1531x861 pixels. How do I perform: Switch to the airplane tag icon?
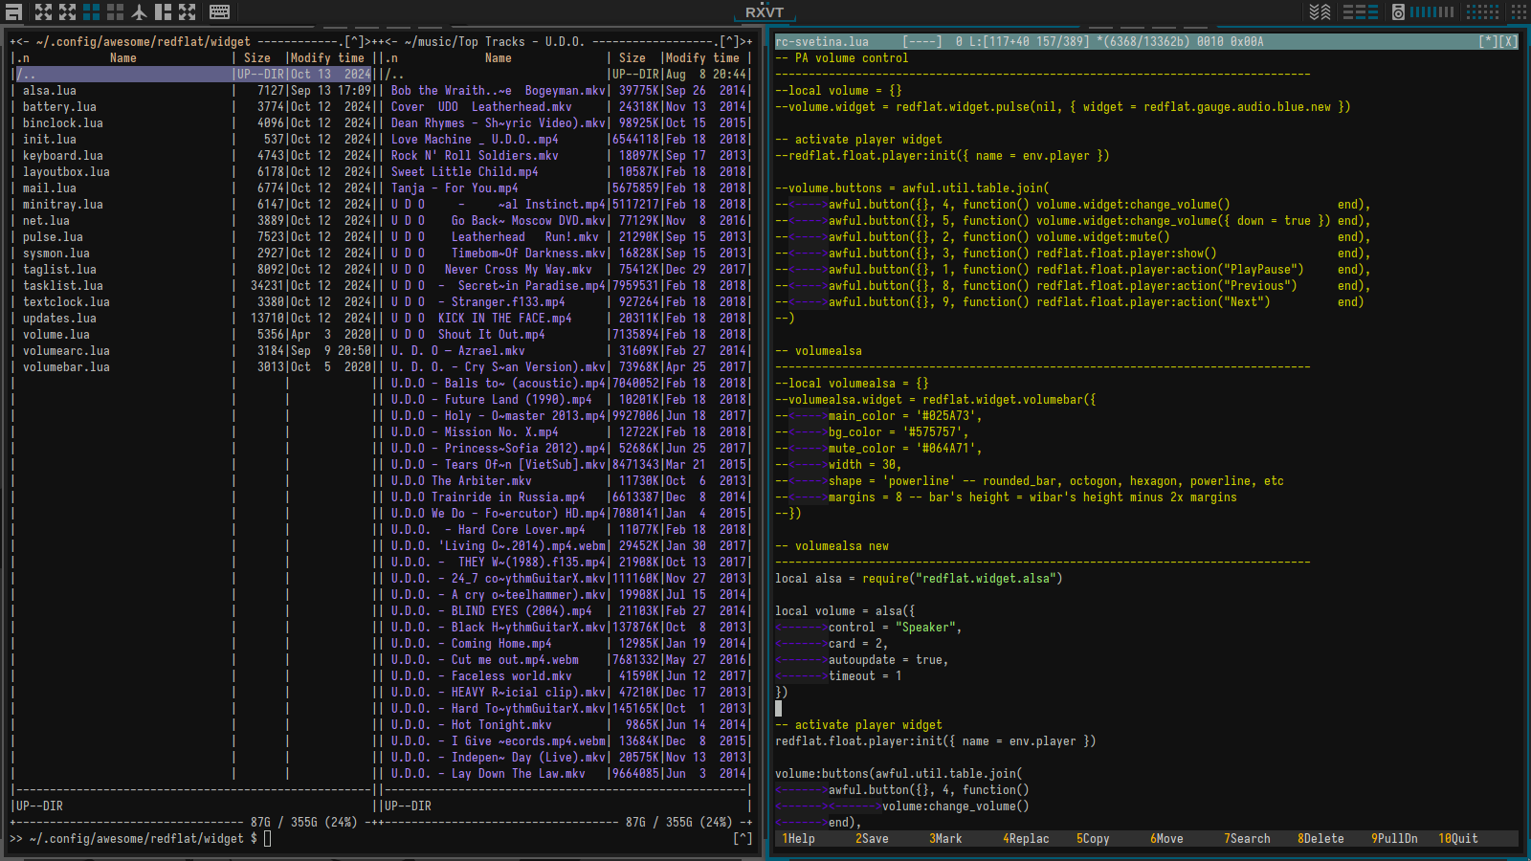[140, 11]
